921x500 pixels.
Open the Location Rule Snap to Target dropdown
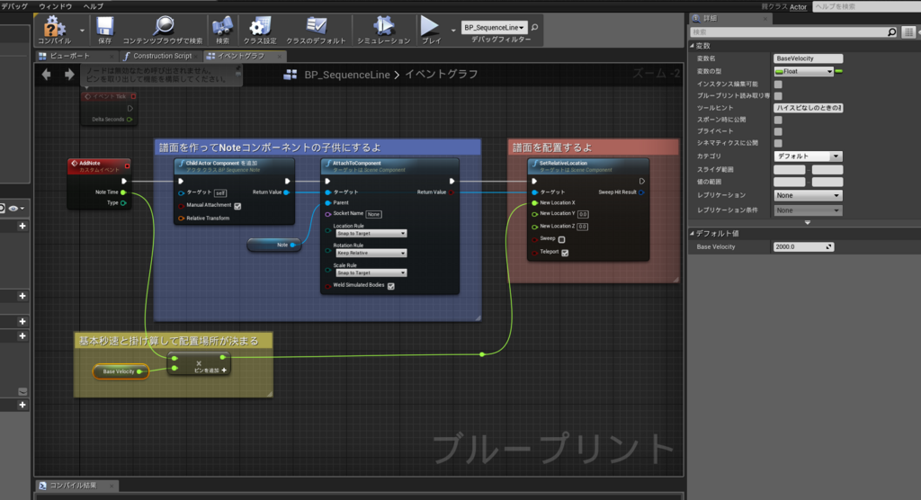[371, 233]
